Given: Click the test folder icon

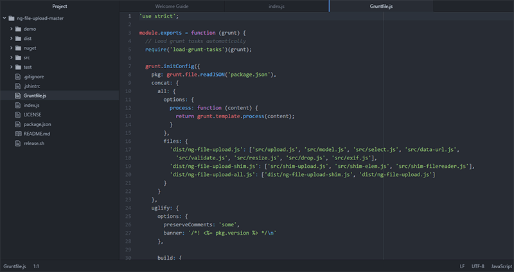Looking at the screenshot, I should coord(19,67).
